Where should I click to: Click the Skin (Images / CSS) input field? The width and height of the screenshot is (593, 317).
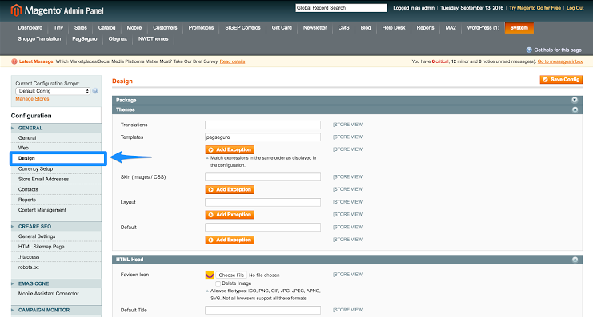click(x=262, y=177)
